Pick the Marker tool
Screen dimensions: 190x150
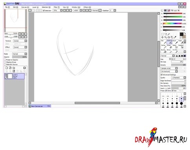(164, 46)
